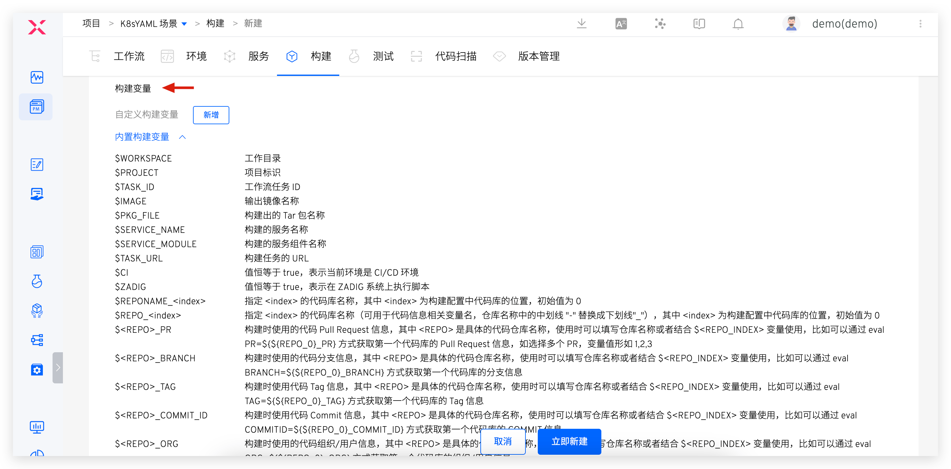The width and height of the screenshot is (951, 469).
Task: Click the settings gear sidebar icon
Action: coord(37,370)
